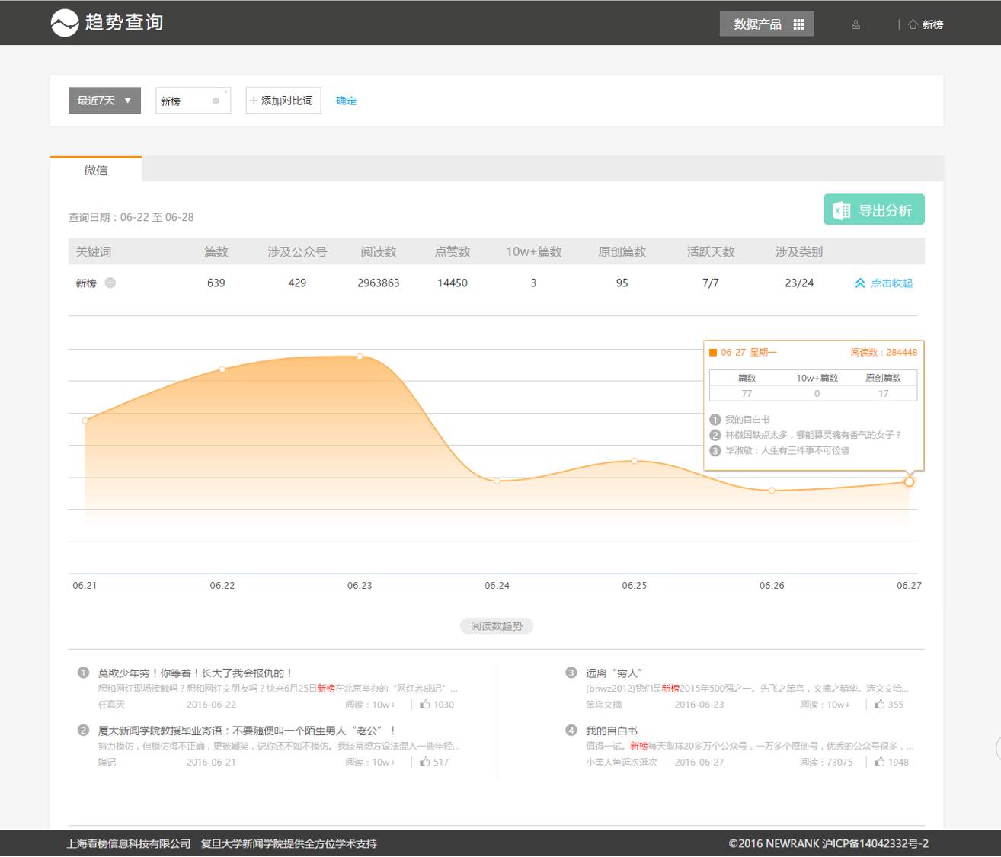Screen dimensions: 1001x857
Task: Click the 趋势查询 wave logo icon
Action: (x=65, y=23)
